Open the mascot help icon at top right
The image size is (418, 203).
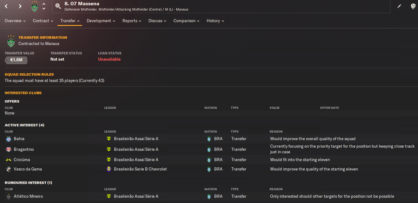[x=413, y=6]
